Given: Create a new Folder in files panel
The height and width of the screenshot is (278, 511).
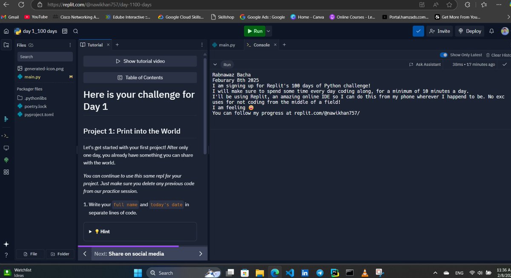Looking at the screenshot, I should (60, 254).
